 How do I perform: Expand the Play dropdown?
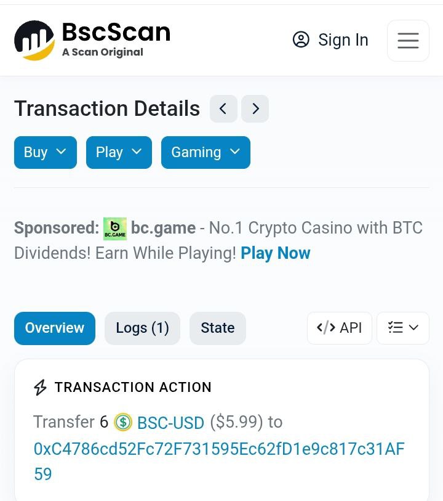pyautogui.click(x=119, y=152)
